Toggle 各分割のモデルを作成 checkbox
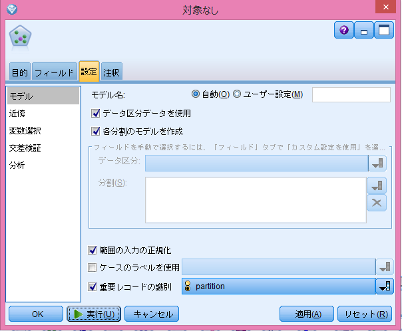This screenshot has height=331, width=402. tap(95, 132)
